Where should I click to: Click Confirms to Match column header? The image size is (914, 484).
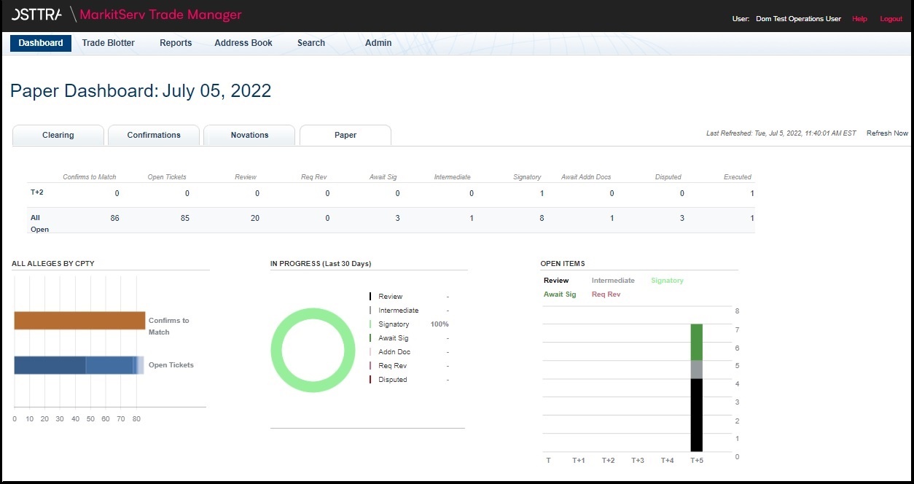point(90,177)
